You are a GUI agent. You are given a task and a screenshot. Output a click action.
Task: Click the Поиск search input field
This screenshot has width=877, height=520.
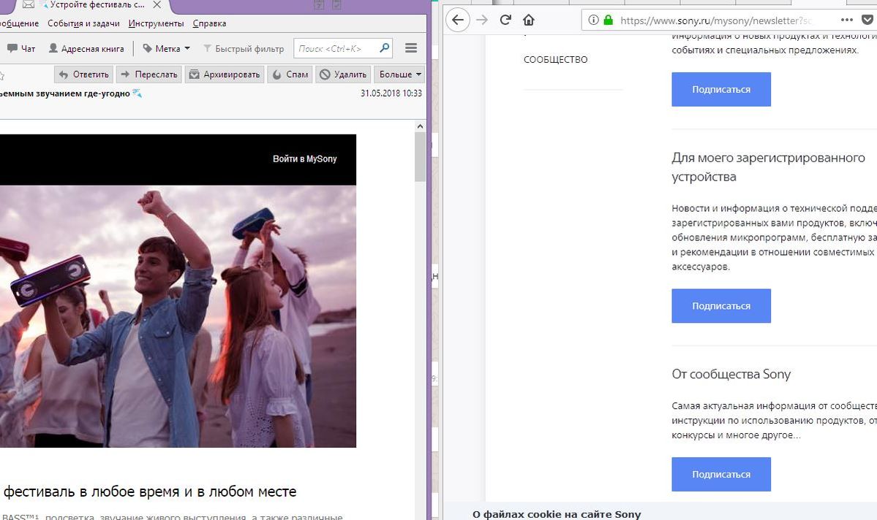point(336,48)
